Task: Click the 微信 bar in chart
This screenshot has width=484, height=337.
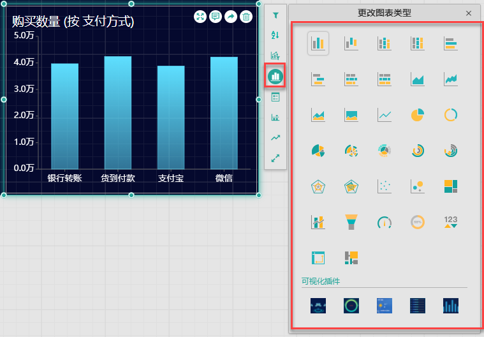Action: (x=224, y=113)
